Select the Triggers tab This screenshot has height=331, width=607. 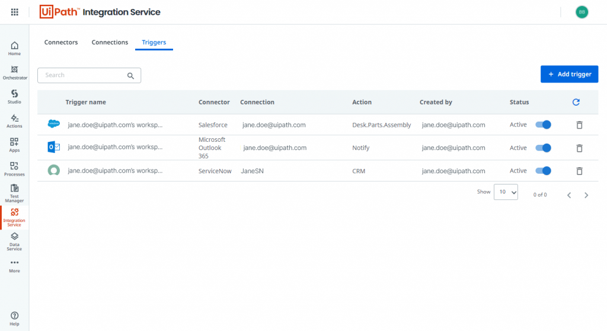[x=154, y=42]
